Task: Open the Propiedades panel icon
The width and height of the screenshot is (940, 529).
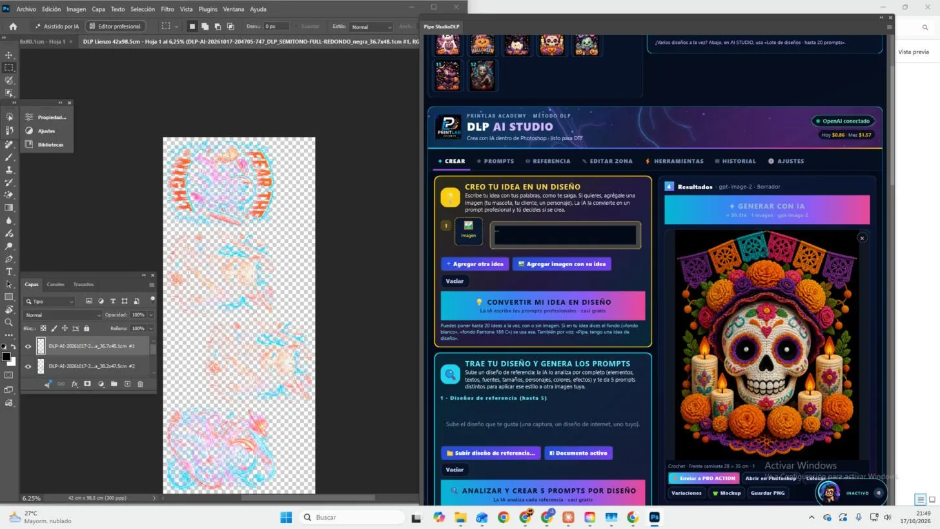Action: (x=29, y=117)
